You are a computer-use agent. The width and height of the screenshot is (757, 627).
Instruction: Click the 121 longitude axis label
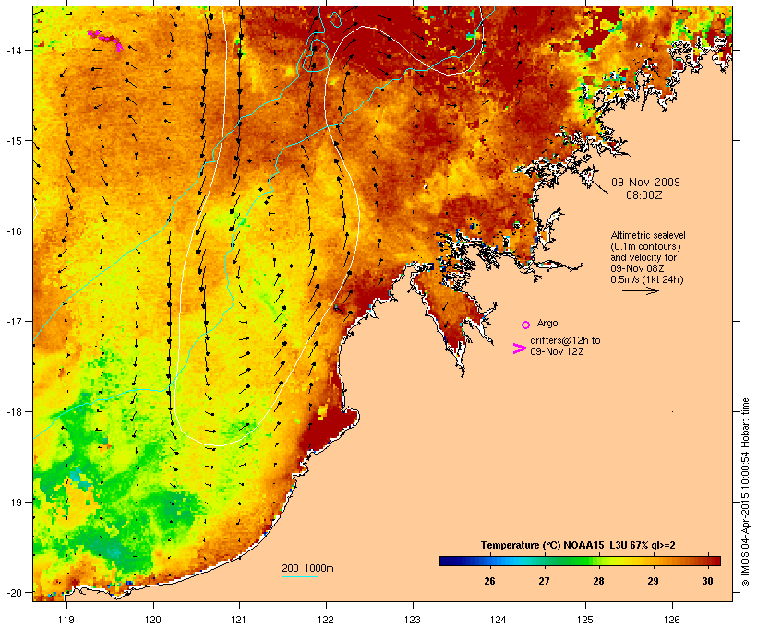click(239, 620)
